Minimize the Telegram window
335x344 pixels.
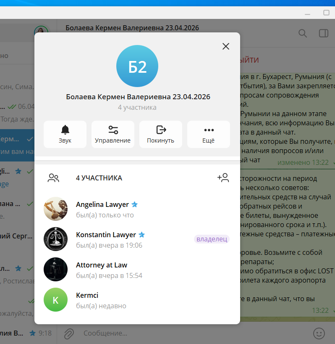point(307,13)
